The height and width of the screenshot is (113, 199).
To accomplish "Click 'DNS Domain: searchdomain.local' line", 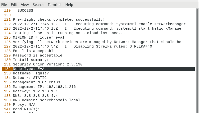I will 47,100.
